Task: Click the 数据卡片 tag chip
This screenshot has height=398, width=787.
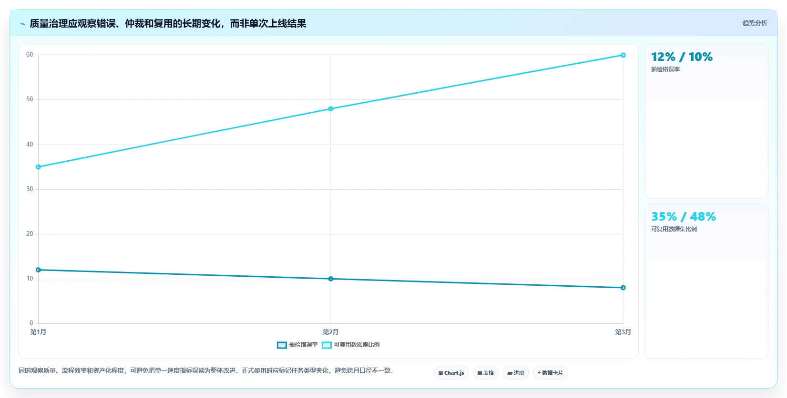Action: click(551, 373)
